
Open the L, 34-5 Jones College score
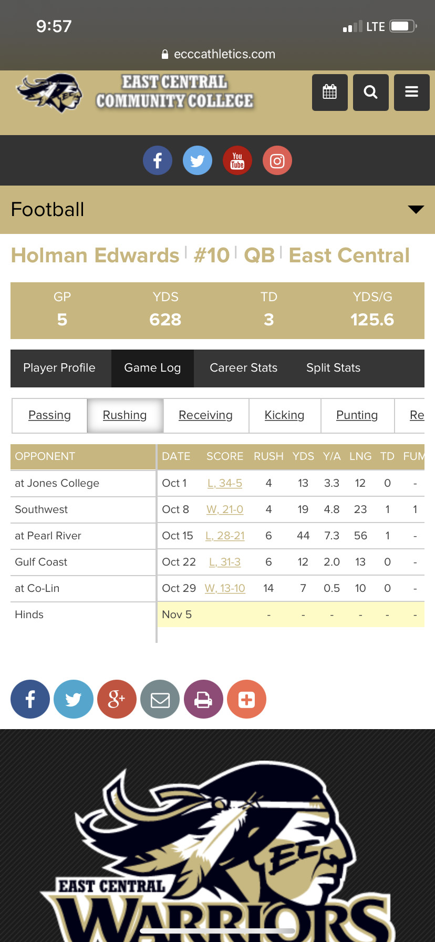pos(225,483)
